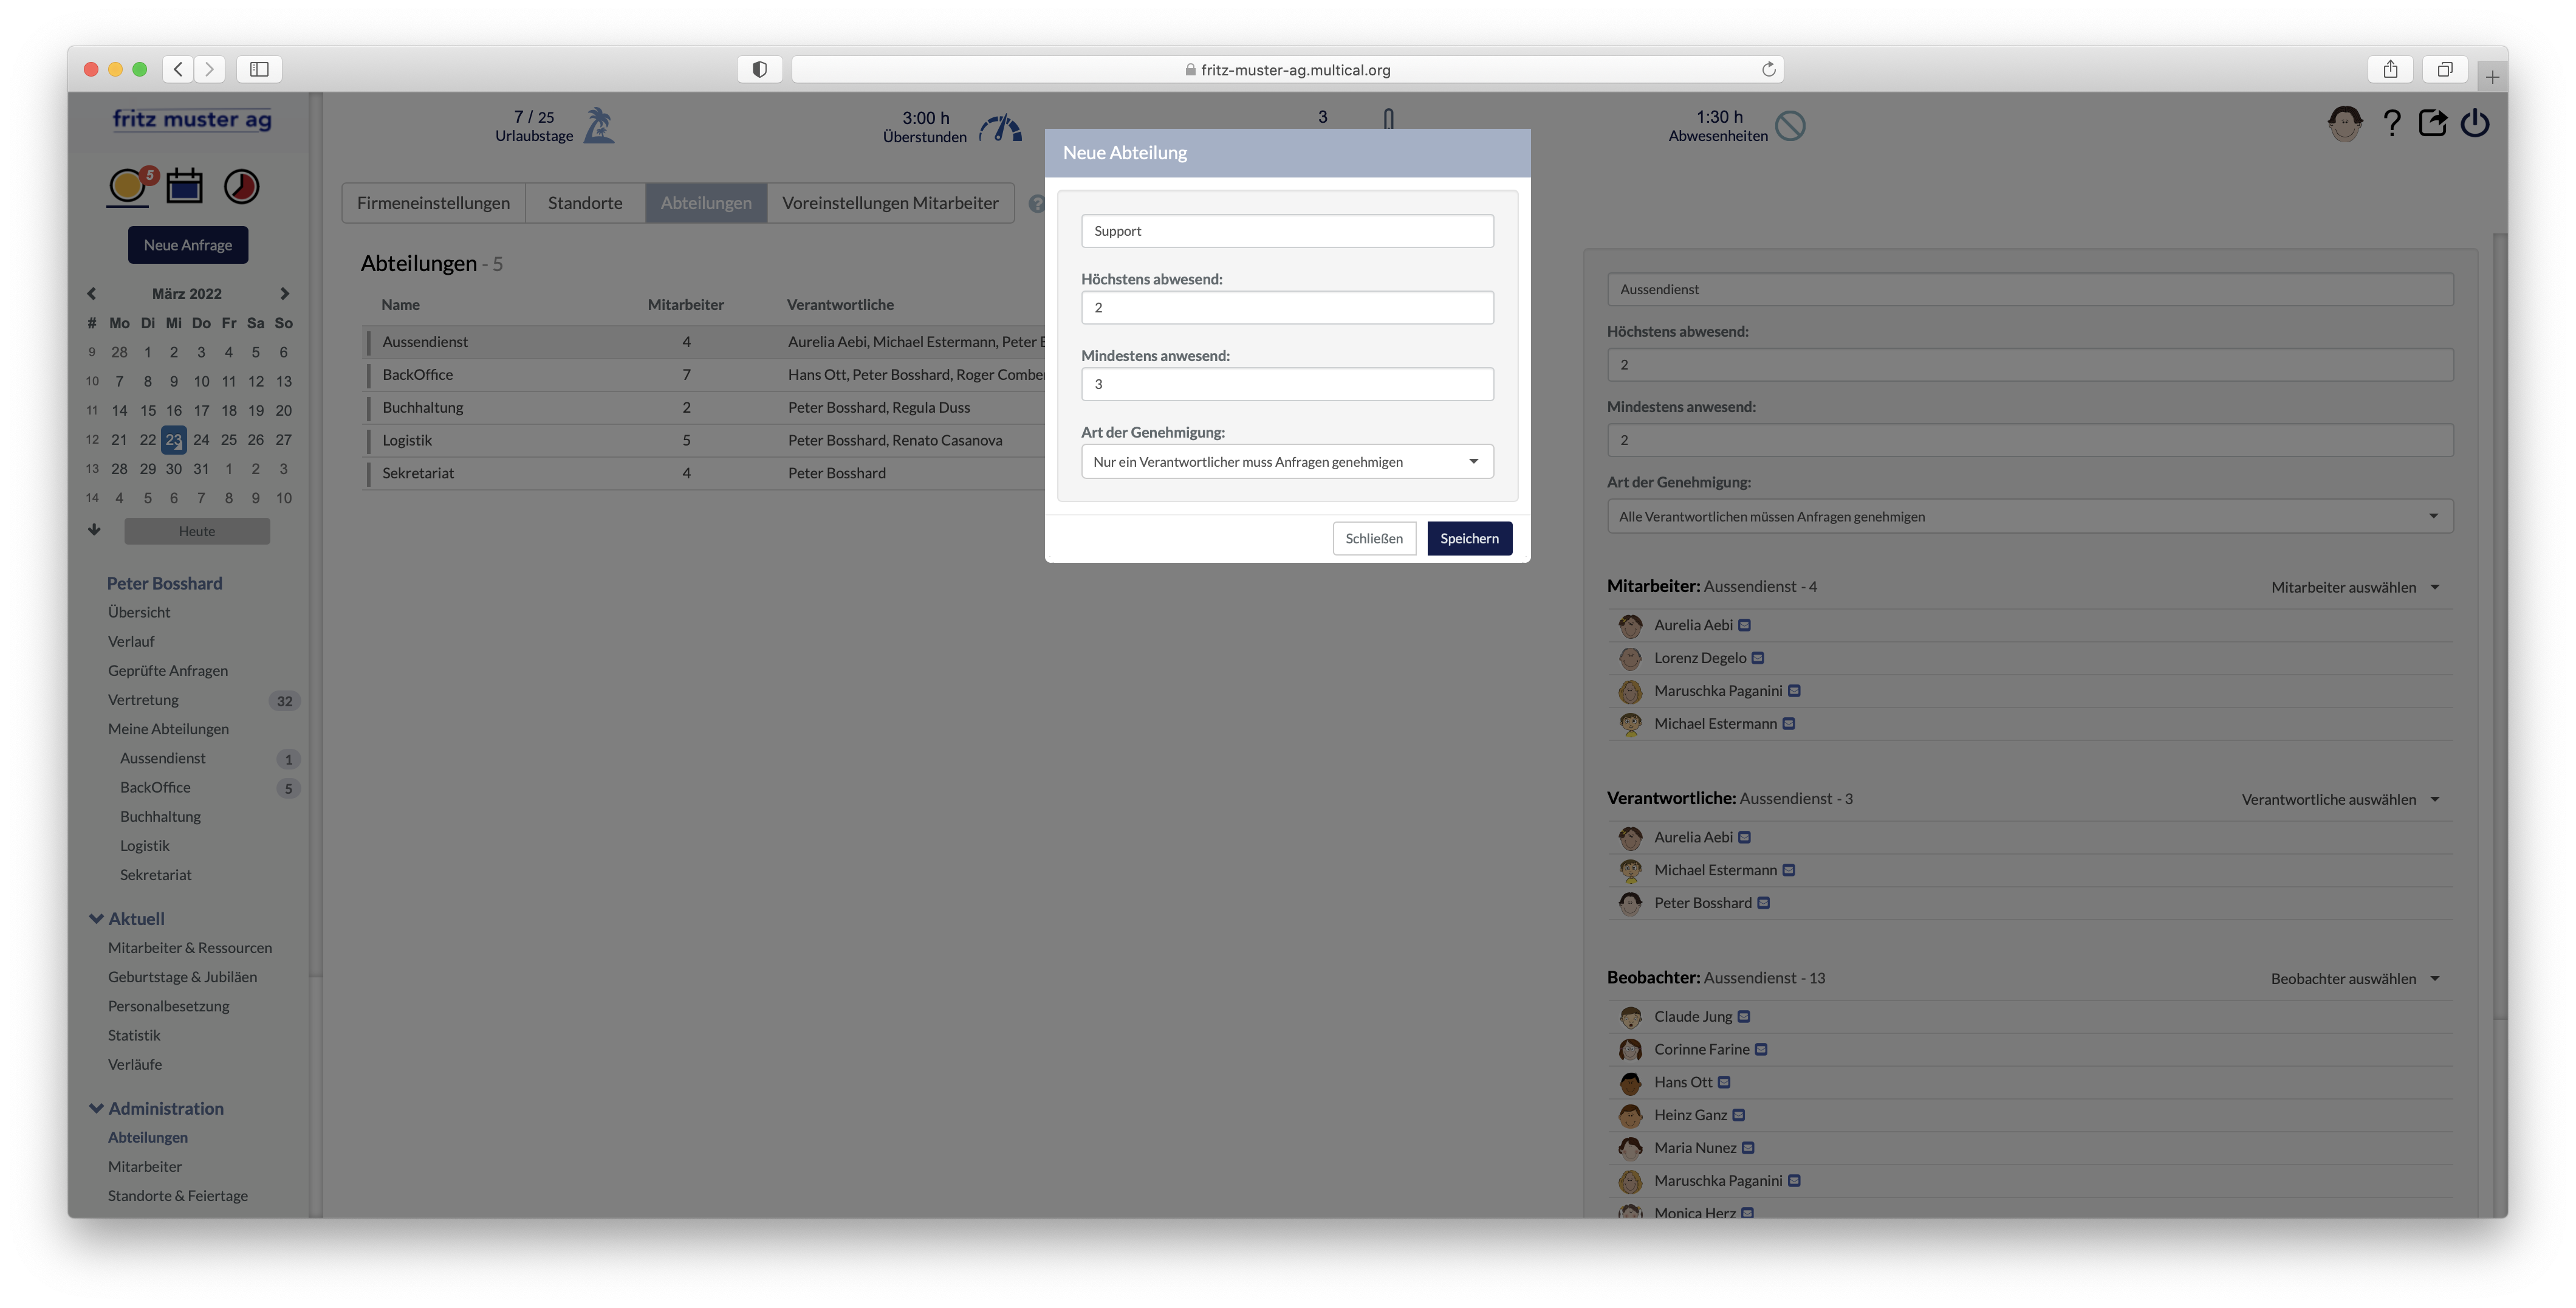
Task: Select day 23 in the mini calendar
Action: [x=174, y=439]
